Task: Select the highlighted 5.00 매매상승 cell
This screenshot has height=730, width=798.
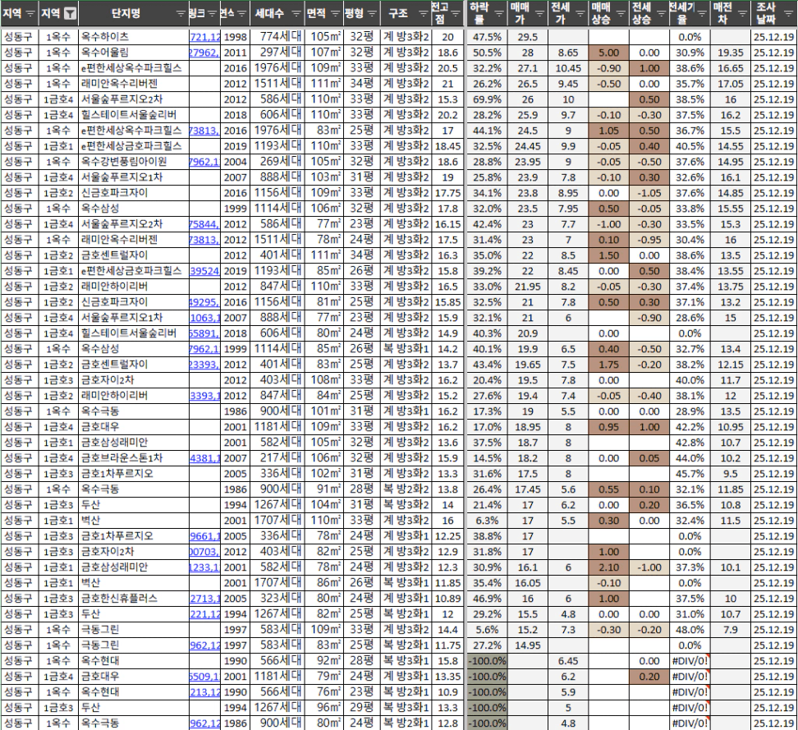Action: [608, 53]
